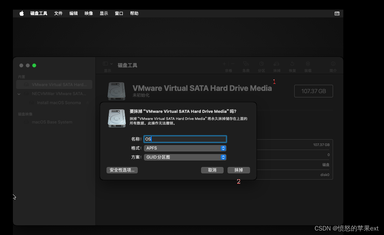Click the green zoom window button
Image resolution: width=384 pixels, height=235 pixels.
[x=34, y=65]
